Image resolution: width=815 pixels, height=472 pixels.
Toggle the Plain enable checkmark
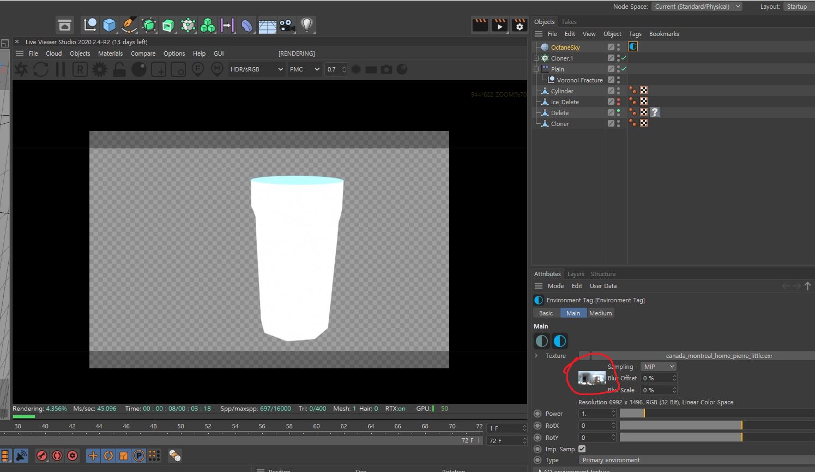624,69
